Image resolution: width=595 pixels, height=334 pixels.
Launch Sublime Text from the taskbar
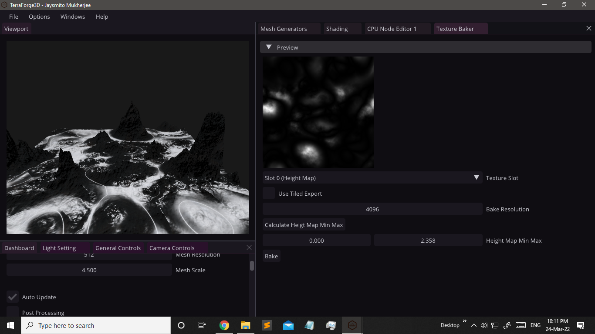267,325
